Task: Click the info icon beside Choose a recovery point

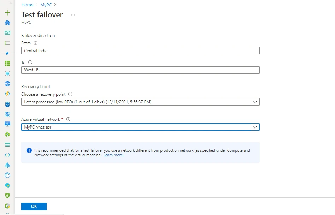Action: 70,94
